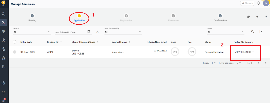Click the filter search magnifier icon
This screenshot has width=270, height=103.
click(x=252, y=31)
